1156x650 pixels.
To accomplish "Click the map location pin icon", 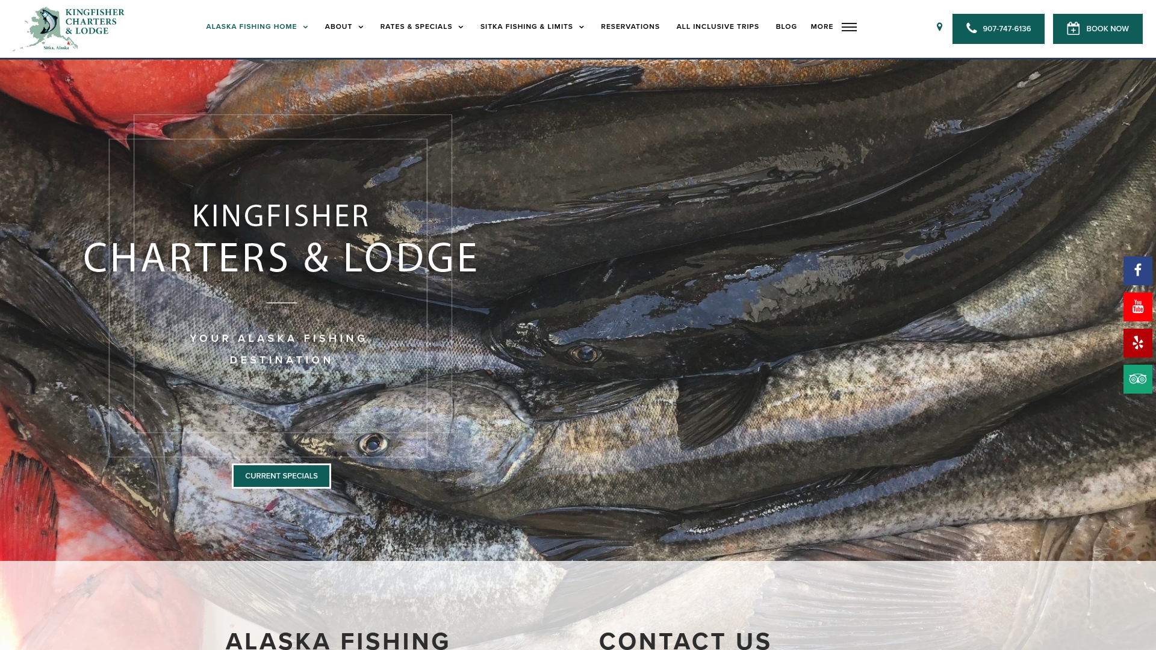I will coord(939,27).
